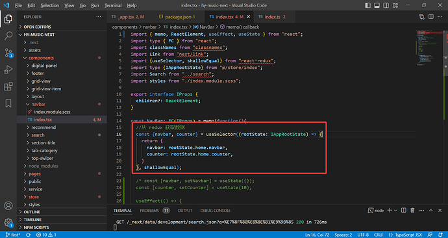Open the Explorer view in activity bar

click(x=8, y=19)
